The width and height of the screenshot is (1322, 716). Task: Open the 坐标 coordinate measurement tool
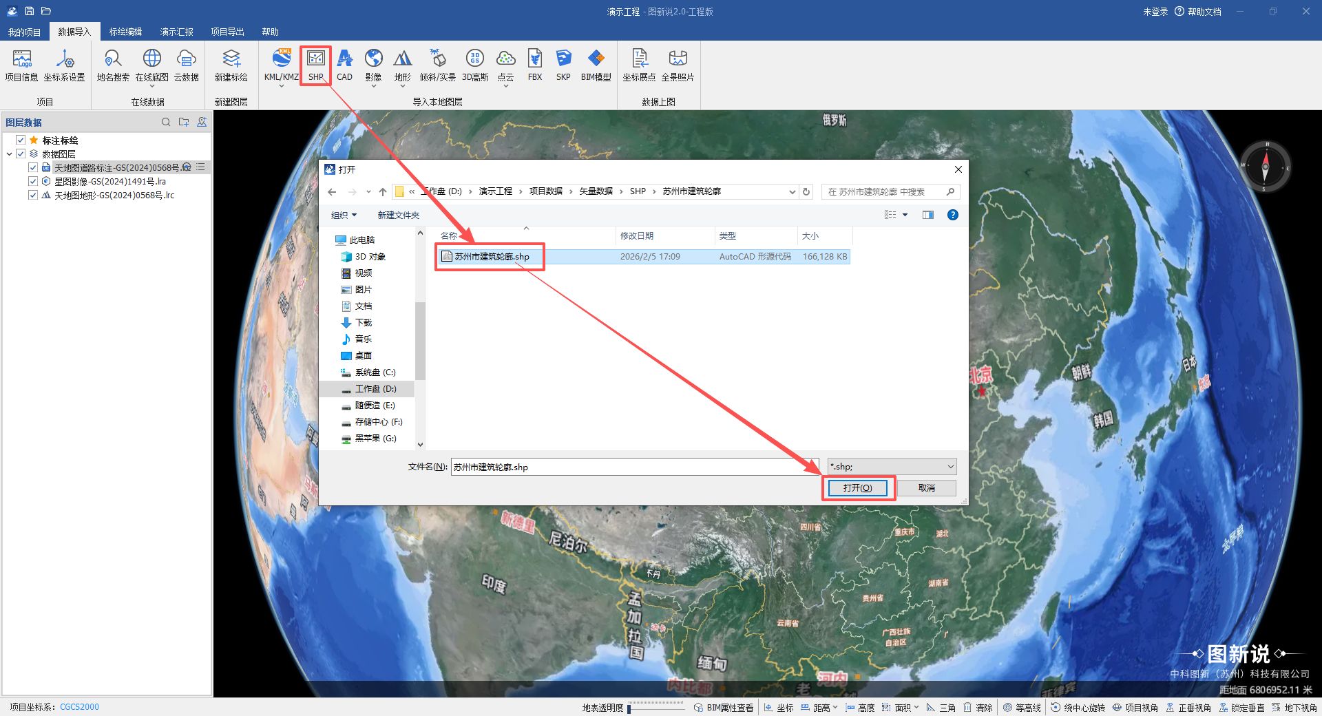click(779, 708)
